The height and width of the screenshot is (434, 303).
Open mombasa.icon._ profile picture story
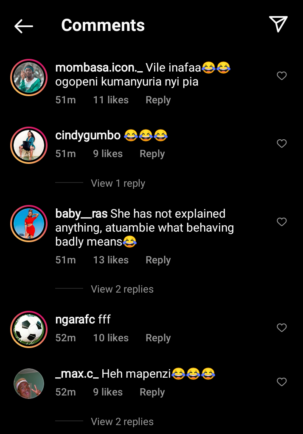coord(29,77)
